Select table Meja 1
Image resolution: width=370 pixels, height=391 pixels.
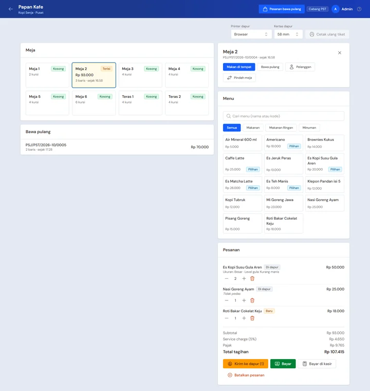click(x=47, y=75)
